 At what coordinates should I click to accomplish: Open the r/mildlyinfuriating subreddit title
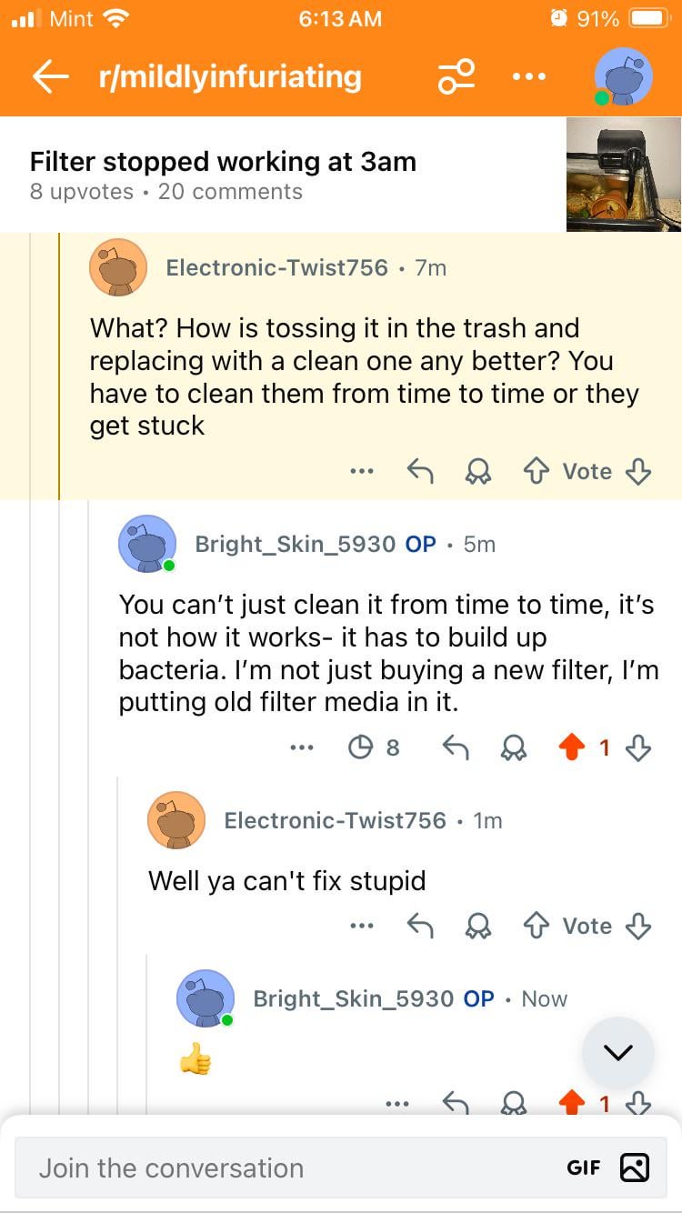click(x=229, y=77)
